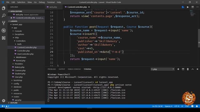Screen dimensions: 200x112
Task: Switch to the Debug Console tab
Action: tap(74, 69)
